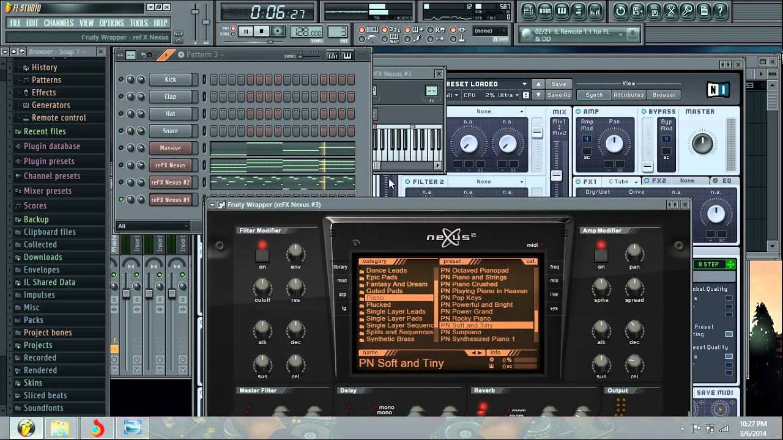Mute the reFX Nexus #3 channel LED
Image resolution: width=783 pixels, height=440 pixels.
click(x=121, y=199)
